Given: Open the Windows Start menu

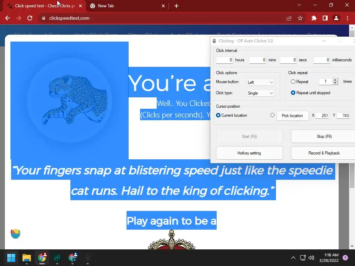Looking at the screenshot, I should 11,257.
